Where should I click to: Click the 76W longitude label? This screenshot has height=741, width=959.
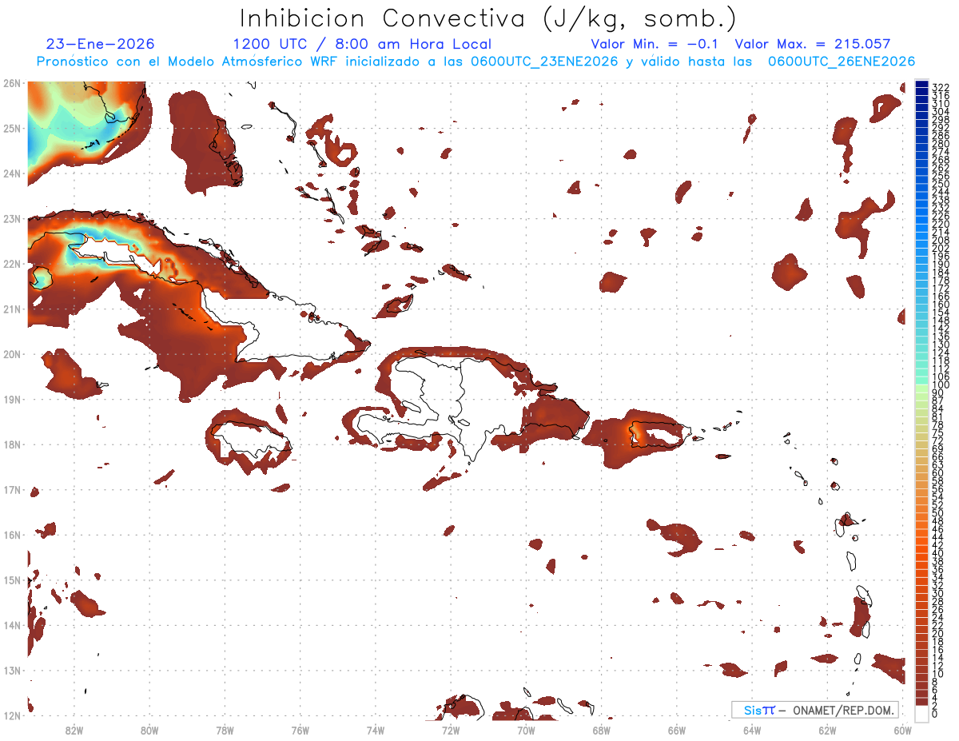tap(300, 730)
